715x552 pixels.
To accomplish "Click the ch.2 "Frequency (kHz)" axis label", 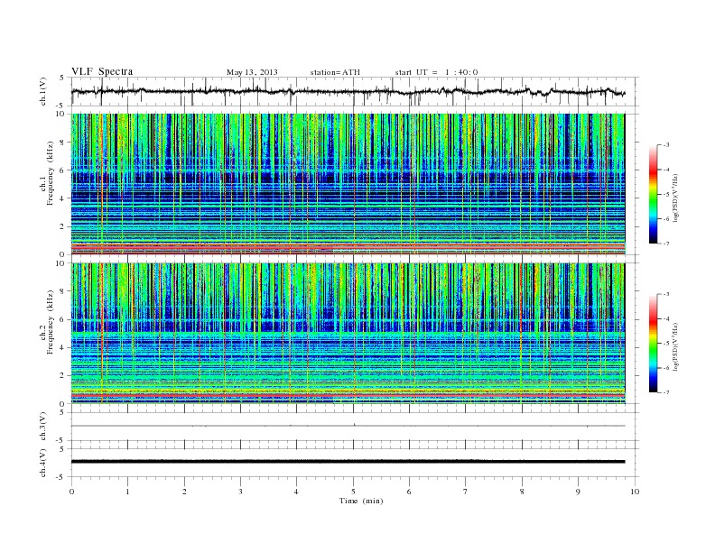I will click(51, 321).
